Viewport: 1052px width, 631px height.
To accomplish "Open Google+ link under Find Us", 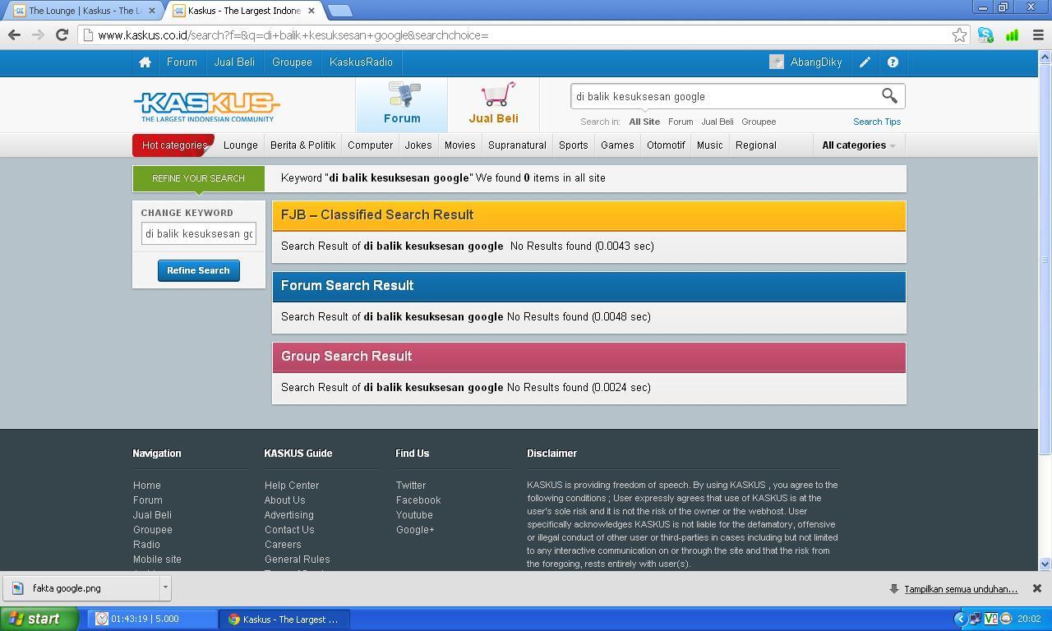I will tap(415, 530).
